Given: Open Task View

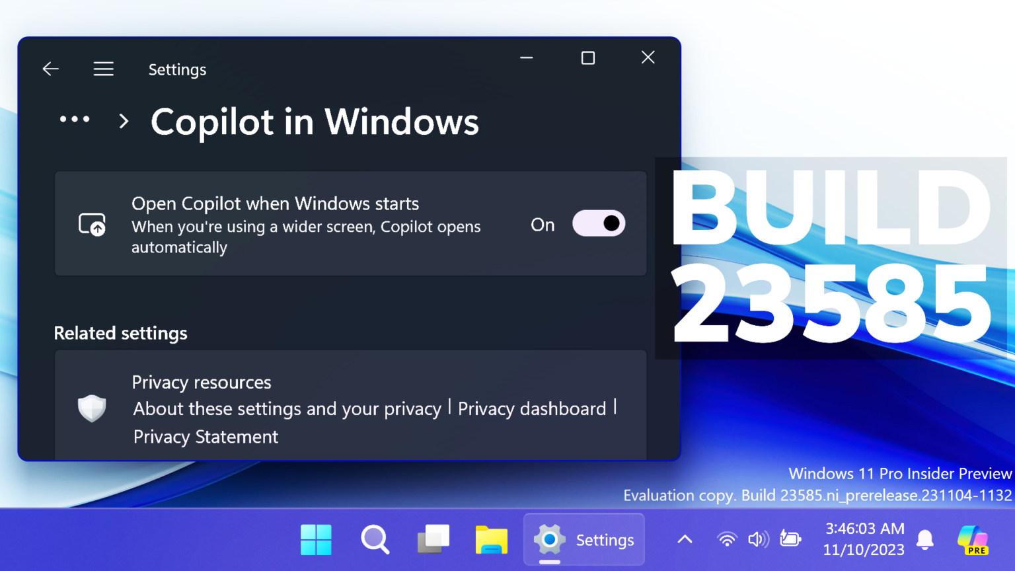Looking at the screenshot, I should (433, 540).
